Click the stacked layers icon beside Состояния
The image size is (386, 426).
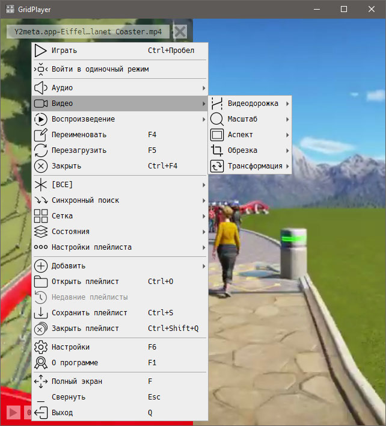(41, 232)
